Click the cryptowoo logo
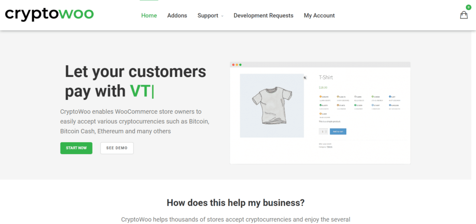Screen dimensions: 476x224 49,14
